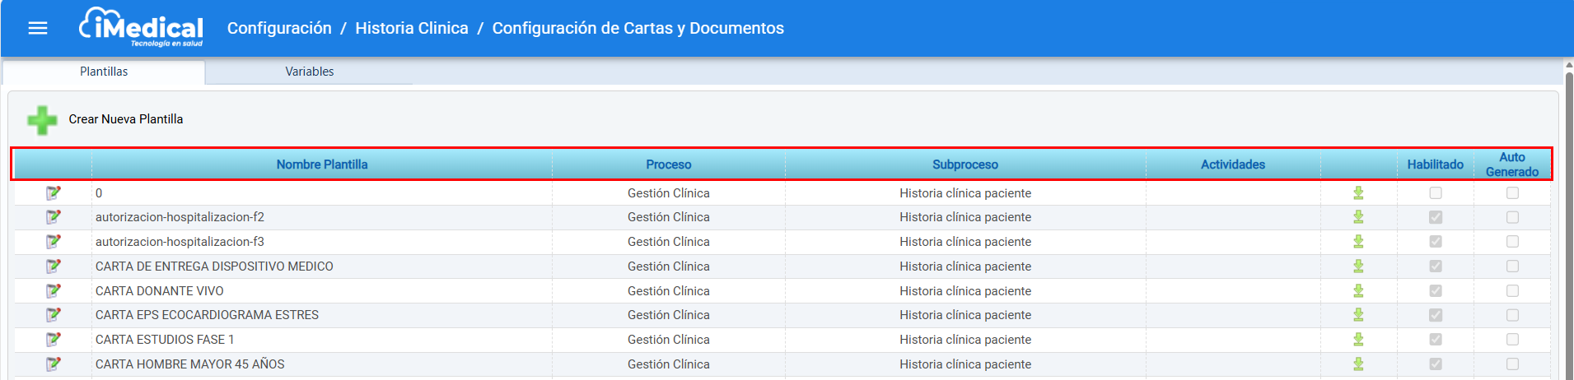Viewport: 1574px width, 380px height.
Task: Edit the autorizacion-hospitalizacion-f3 template
Action: [x=54, y=242]
